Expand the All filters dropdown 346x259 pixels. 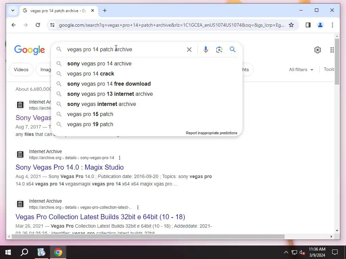[x=301, y=69]
